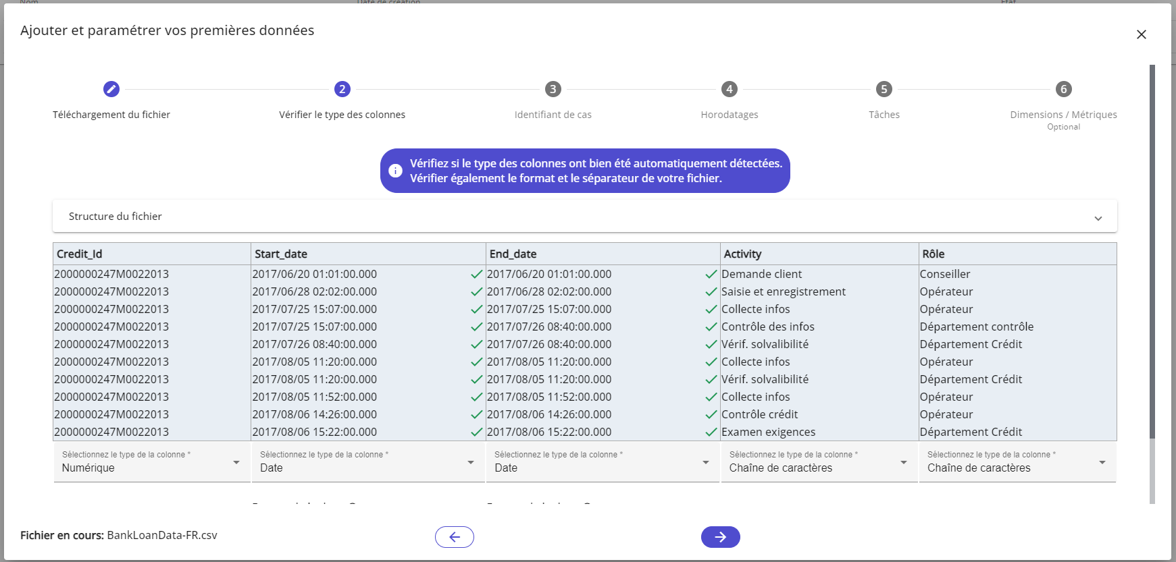Click the next arrow button

(x=721, y=537)
